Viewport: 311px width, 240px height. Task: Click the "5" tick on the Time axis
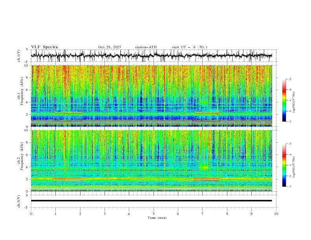(154, 214)
